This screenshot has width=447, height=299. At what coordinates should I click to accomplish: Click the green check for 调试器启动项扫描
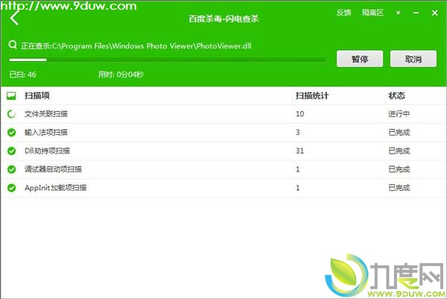[x=11, y=169]
